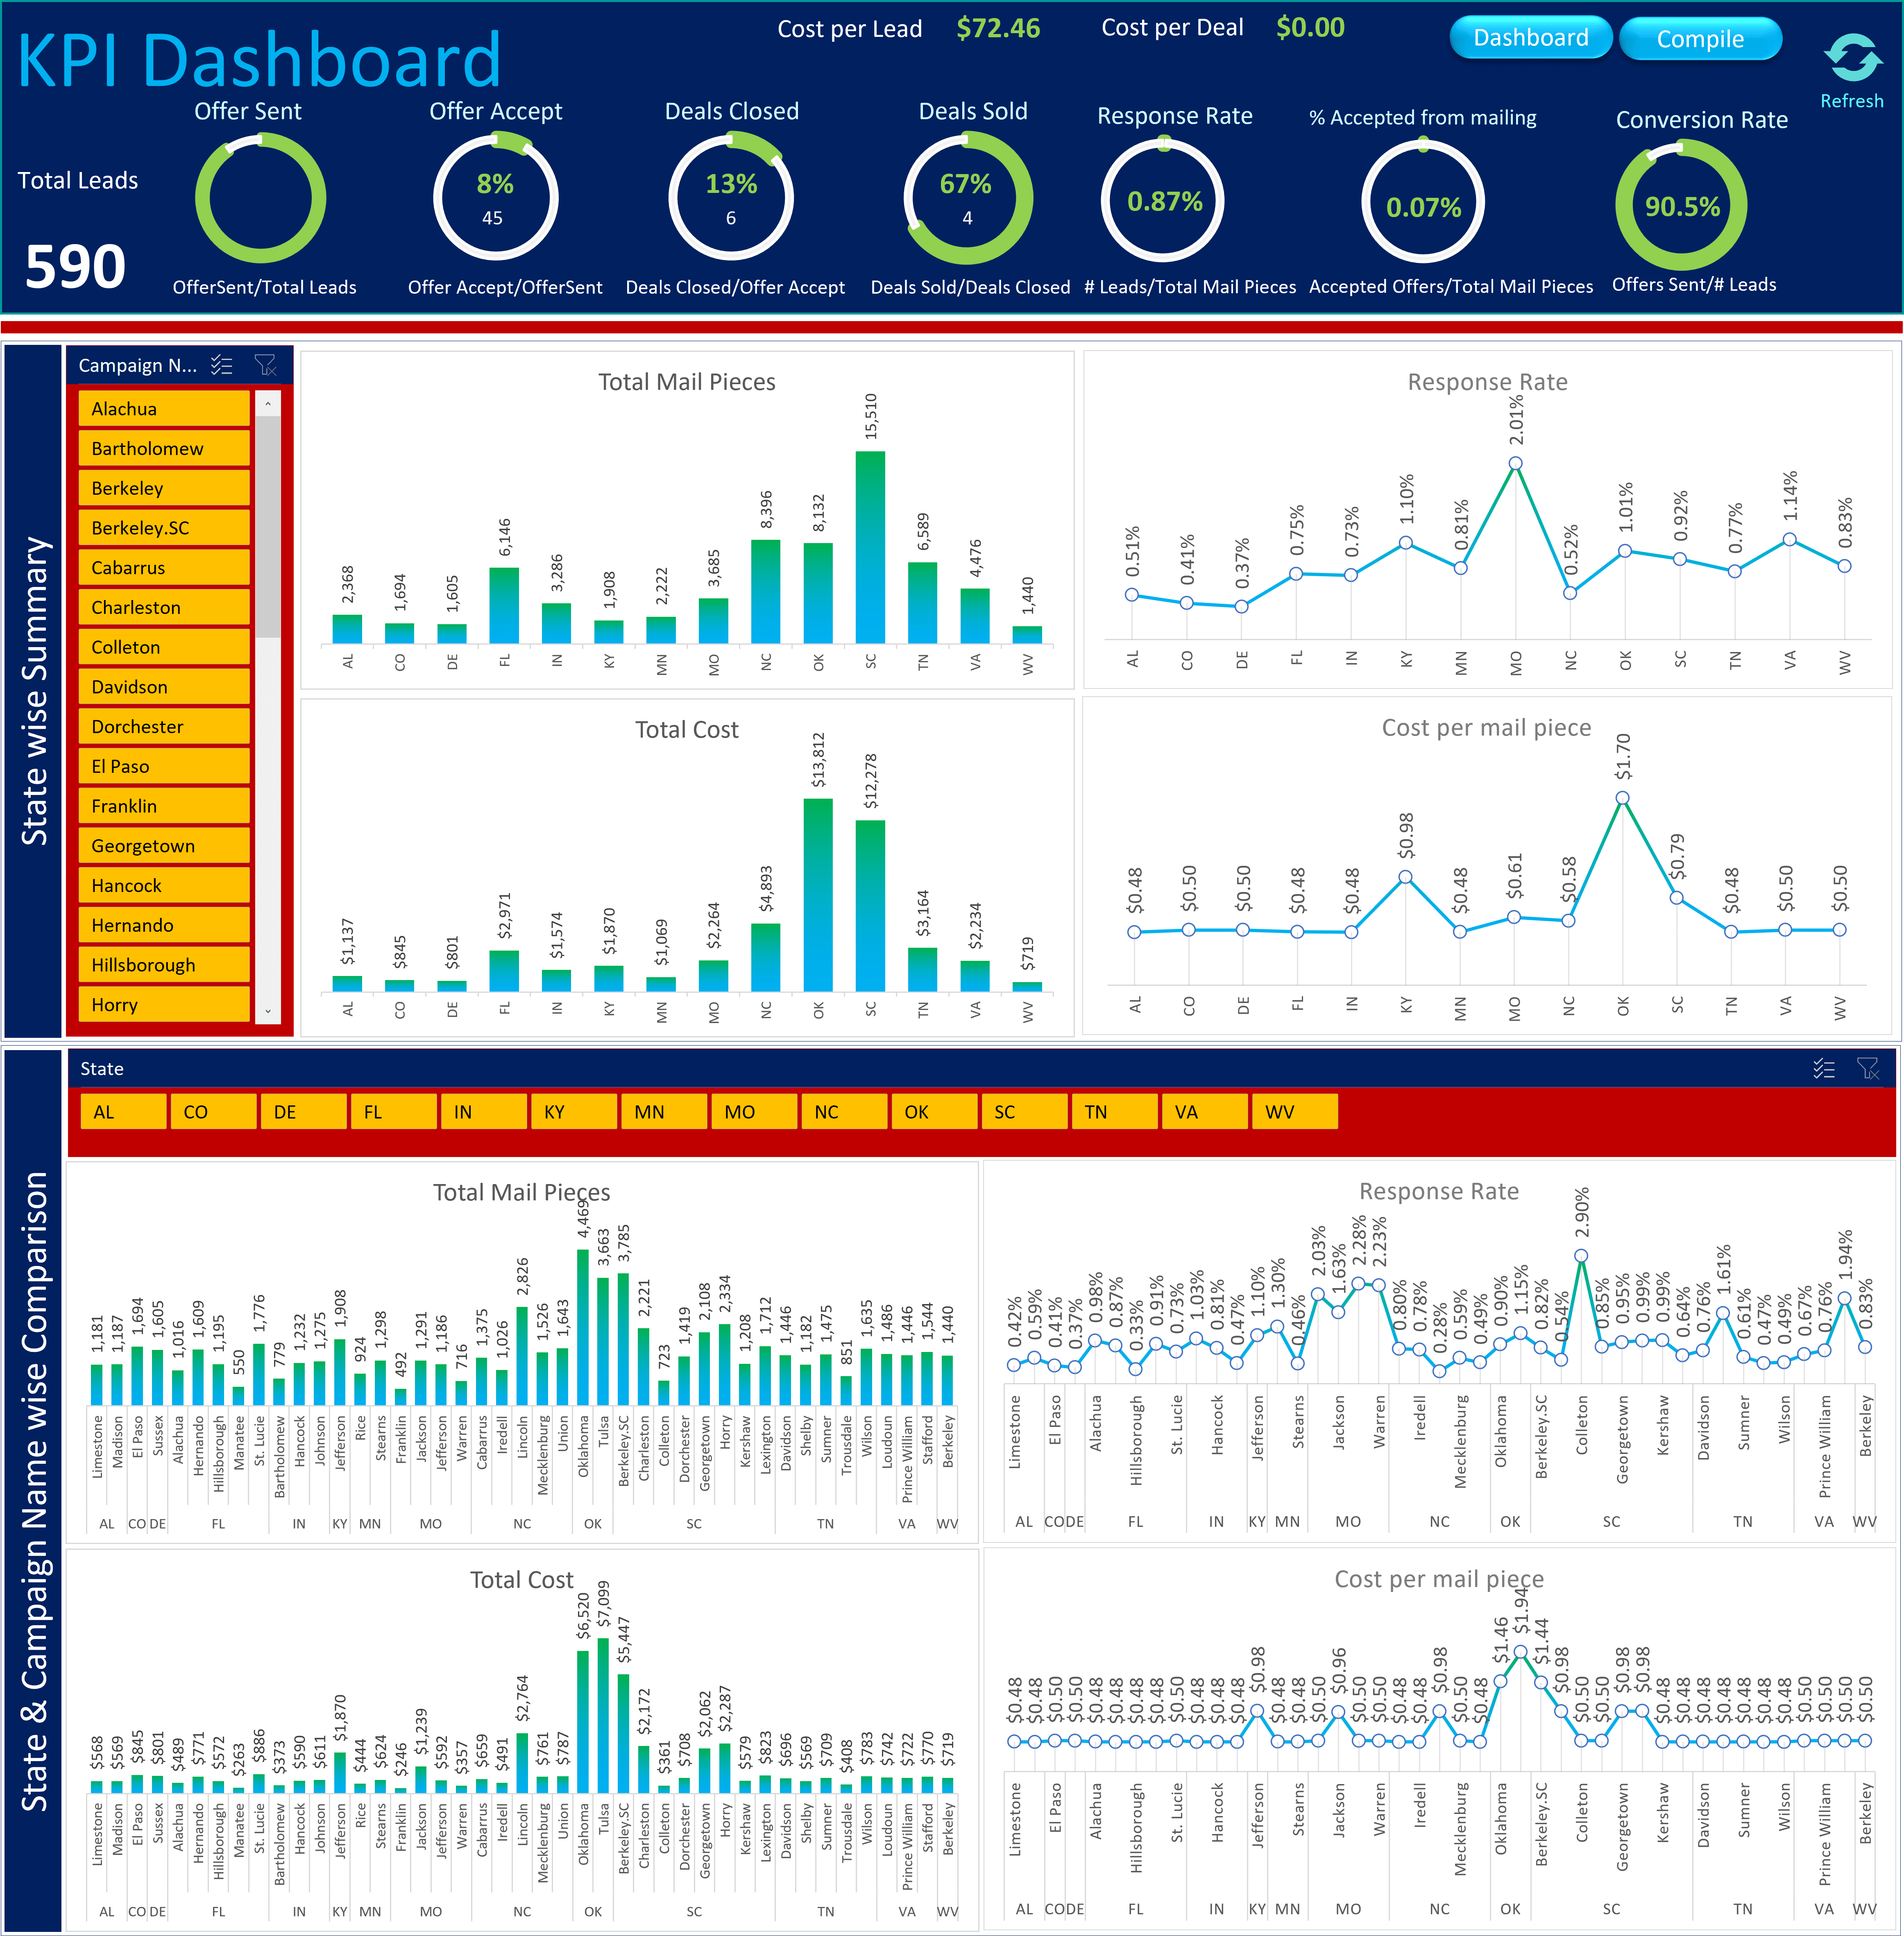Select FL in State slicer
1904x1936 pixels.
[394, 1112]
